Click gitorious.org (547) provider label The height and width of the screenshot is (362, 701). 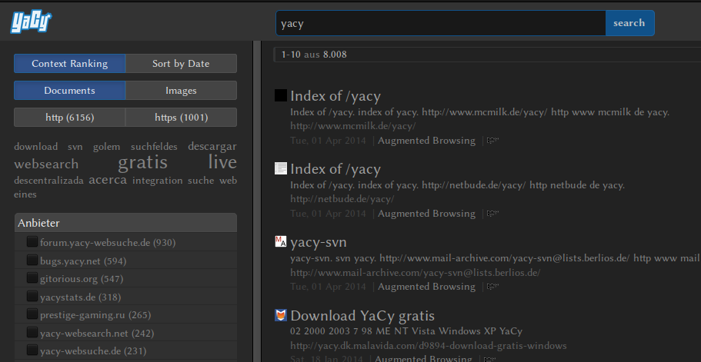click(x=82, y=279)
